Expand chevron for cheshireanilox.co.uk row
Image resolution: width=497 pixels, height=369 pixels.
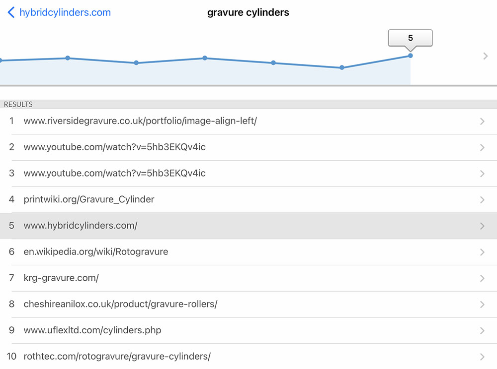click(x=482, y=305)
